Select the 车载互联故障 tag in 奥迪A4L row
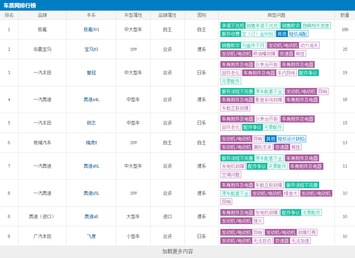 (235, 108)
